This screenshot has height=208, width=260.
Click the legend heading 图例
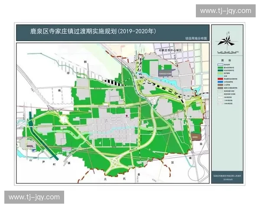pyautogui.click(x=226, y=60)
